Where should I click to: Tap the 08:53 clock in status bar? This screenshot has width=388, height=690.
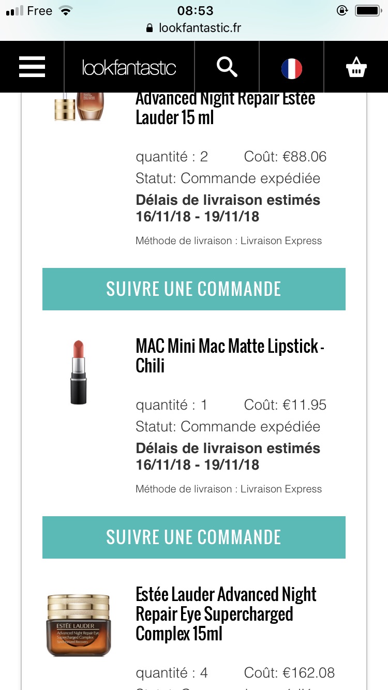pyautogui.click(x=195, y=10)
